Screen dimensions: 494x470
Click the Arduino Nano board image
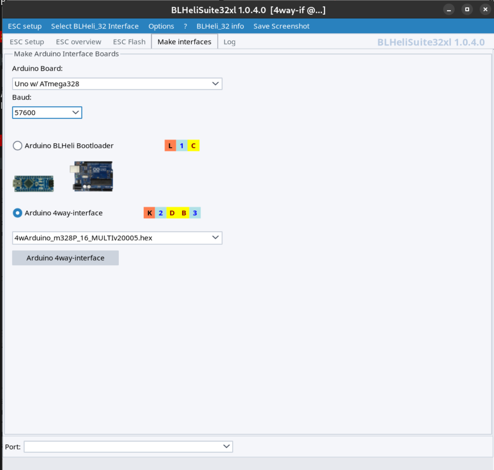pos(33,184)
